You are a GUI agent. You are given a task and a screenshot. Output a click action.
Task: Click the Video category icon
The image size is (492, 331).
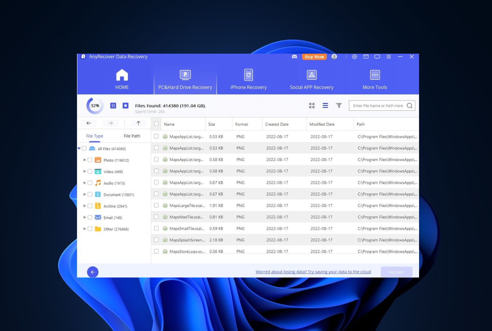[98, 171]
